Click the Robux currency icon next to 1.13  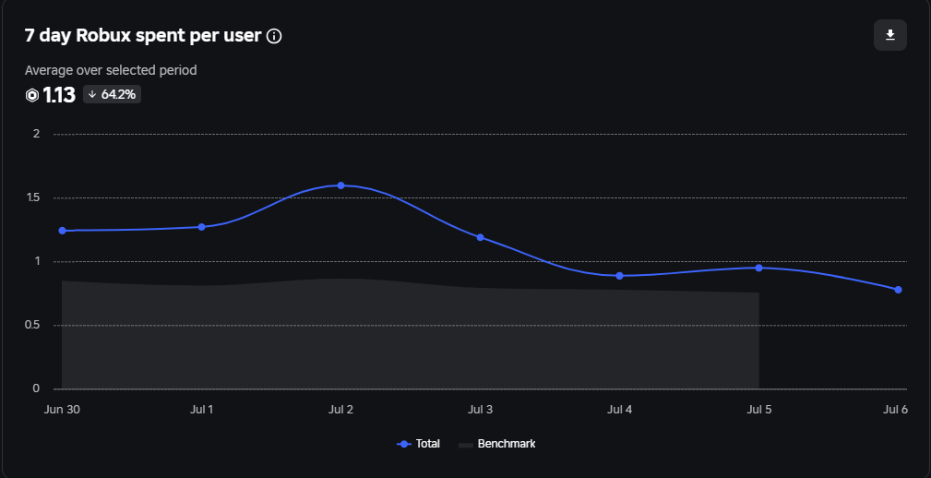pyautogui.click(x=32, y=95)
